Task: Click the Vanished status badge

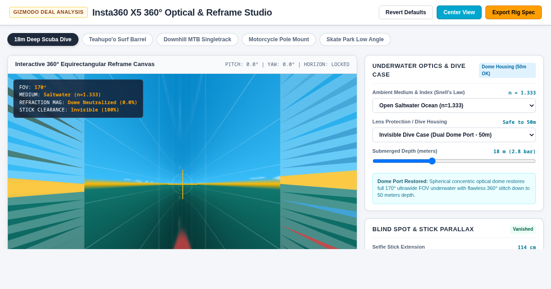Action: pos(523,229)
